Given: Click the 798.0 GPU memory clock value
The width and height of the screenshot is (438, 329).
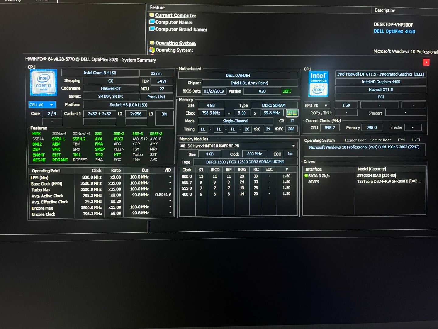Looking at the screenshot, I should pos(372,128).
